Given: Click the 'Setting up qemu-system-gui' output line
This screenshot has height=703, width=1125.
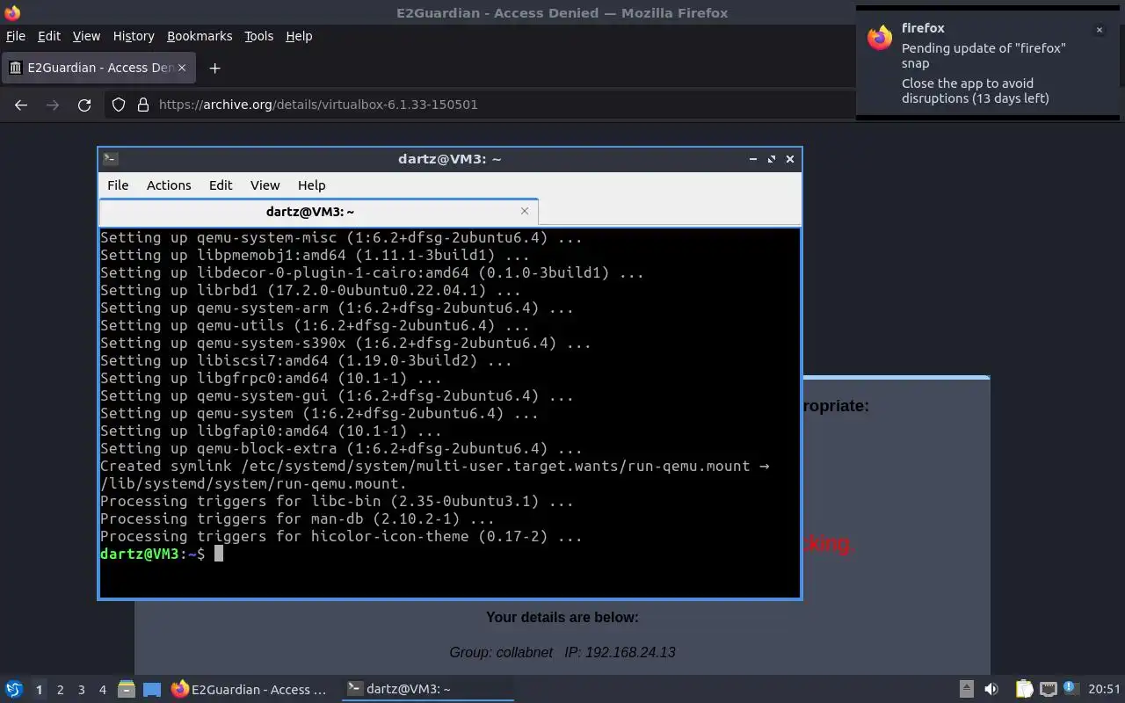Looking at the screenshot, I should click(337, 395).
